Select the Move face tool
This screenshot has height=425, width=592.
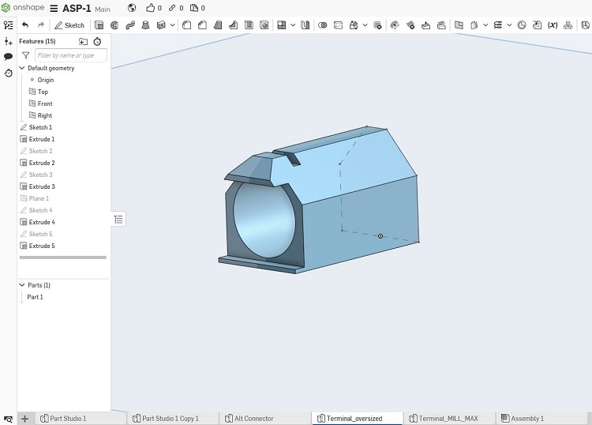[426, 25]
